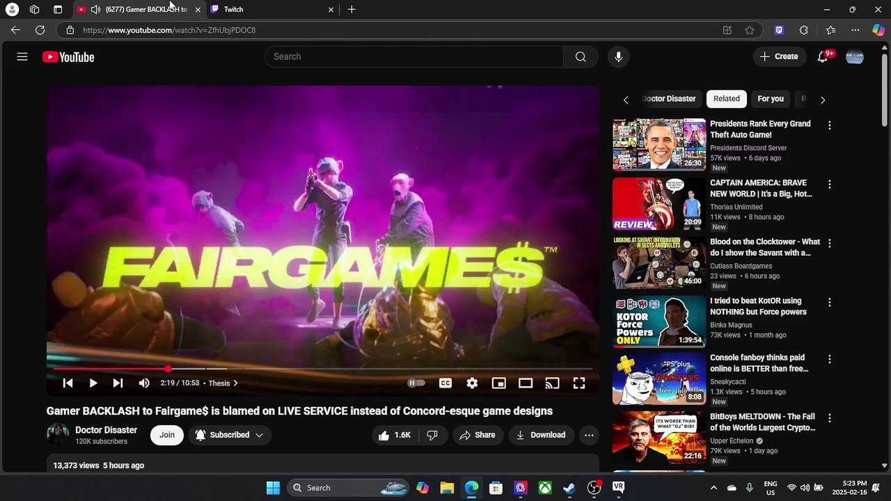Click the address bar URL
891x501 pixels.
[169, 30]
